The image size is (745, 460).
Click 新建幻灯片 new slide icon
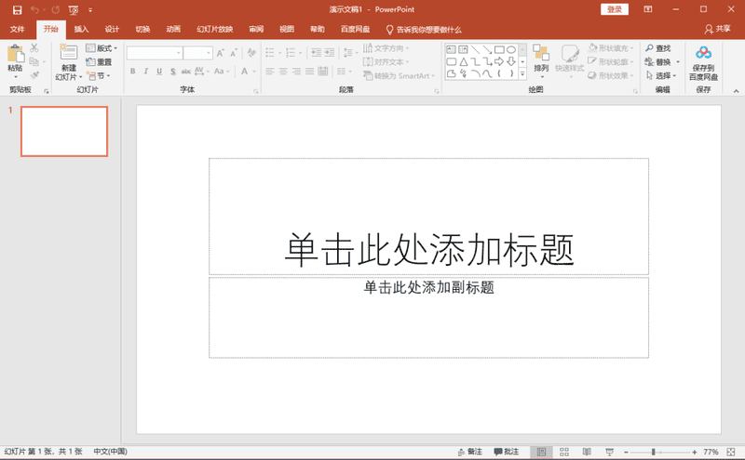[68, 52]
